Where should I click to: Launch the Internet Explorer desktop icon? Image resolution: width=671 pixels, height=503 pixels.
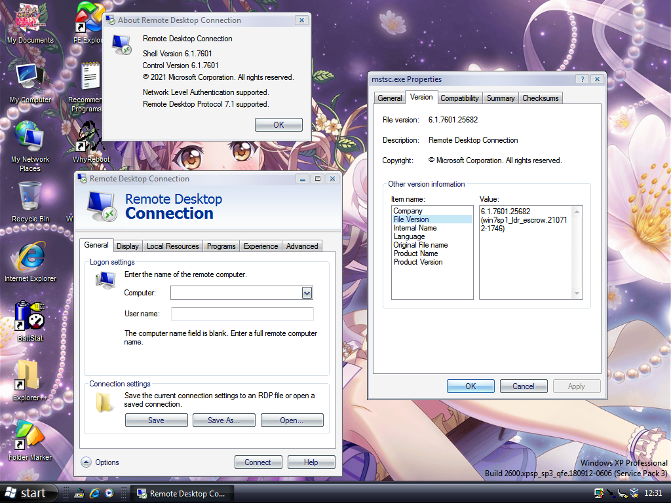30,261
